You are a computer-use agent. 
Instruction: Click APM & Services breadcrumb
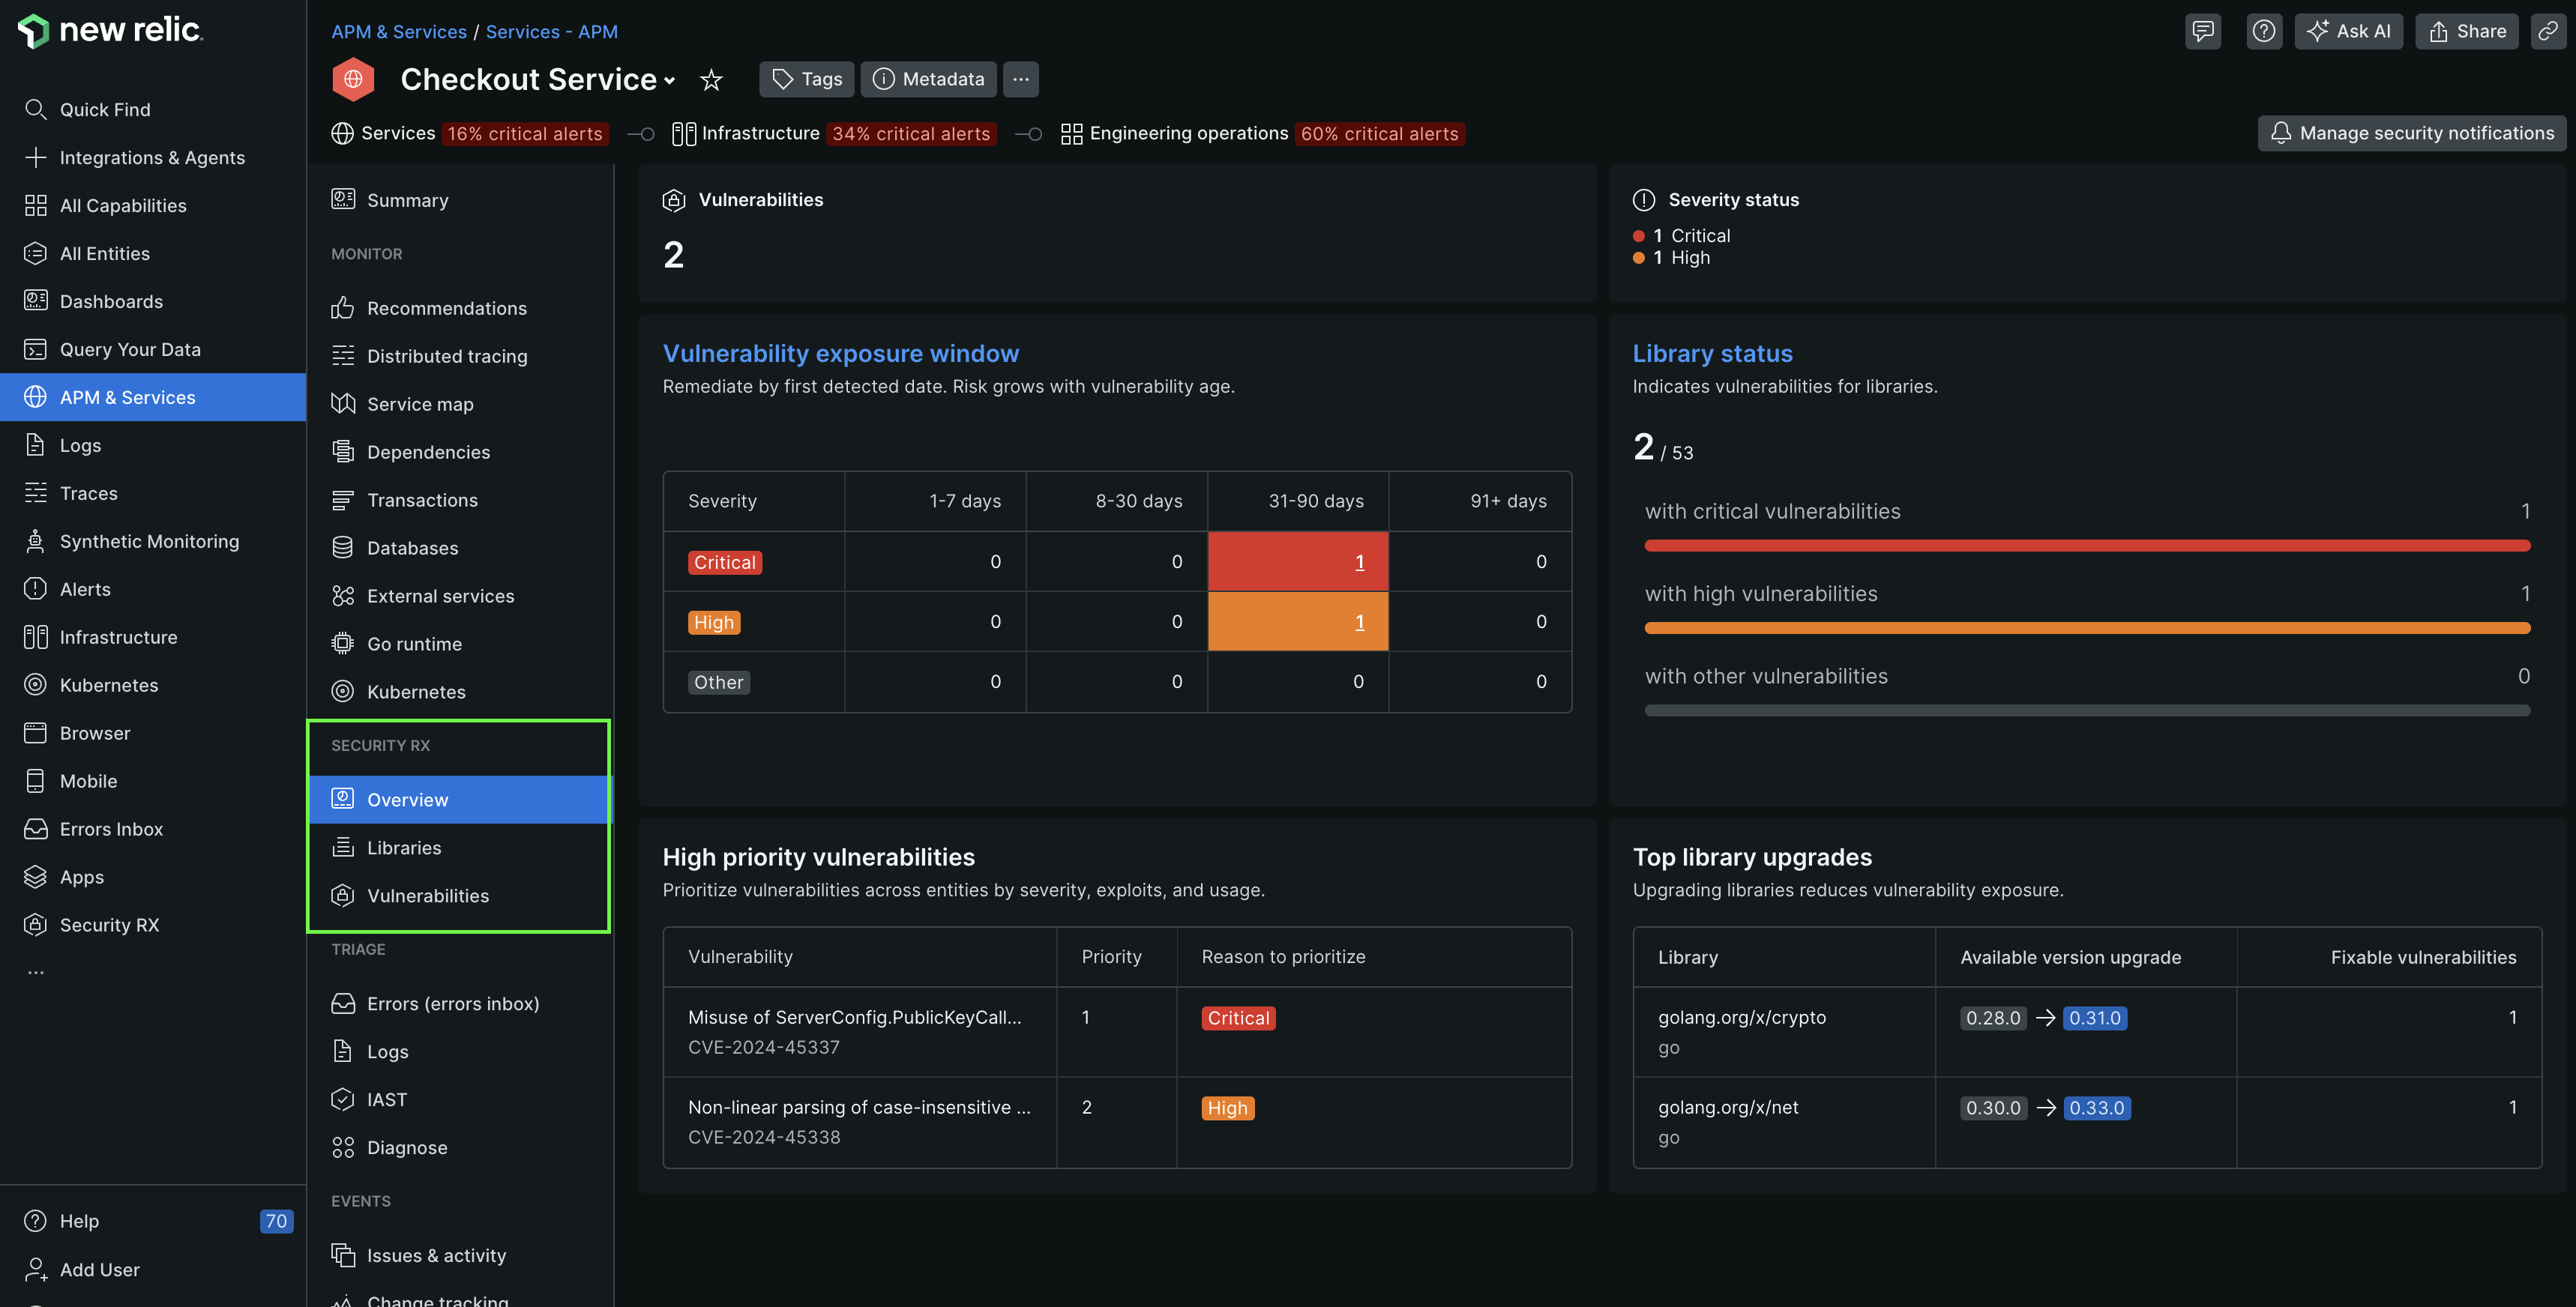pos(399,32)
